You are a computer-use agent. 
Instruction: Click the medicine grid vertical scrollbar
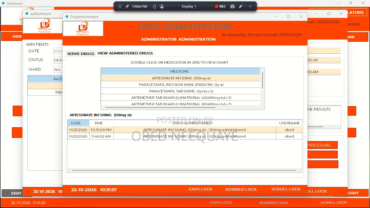pos(262,80)
